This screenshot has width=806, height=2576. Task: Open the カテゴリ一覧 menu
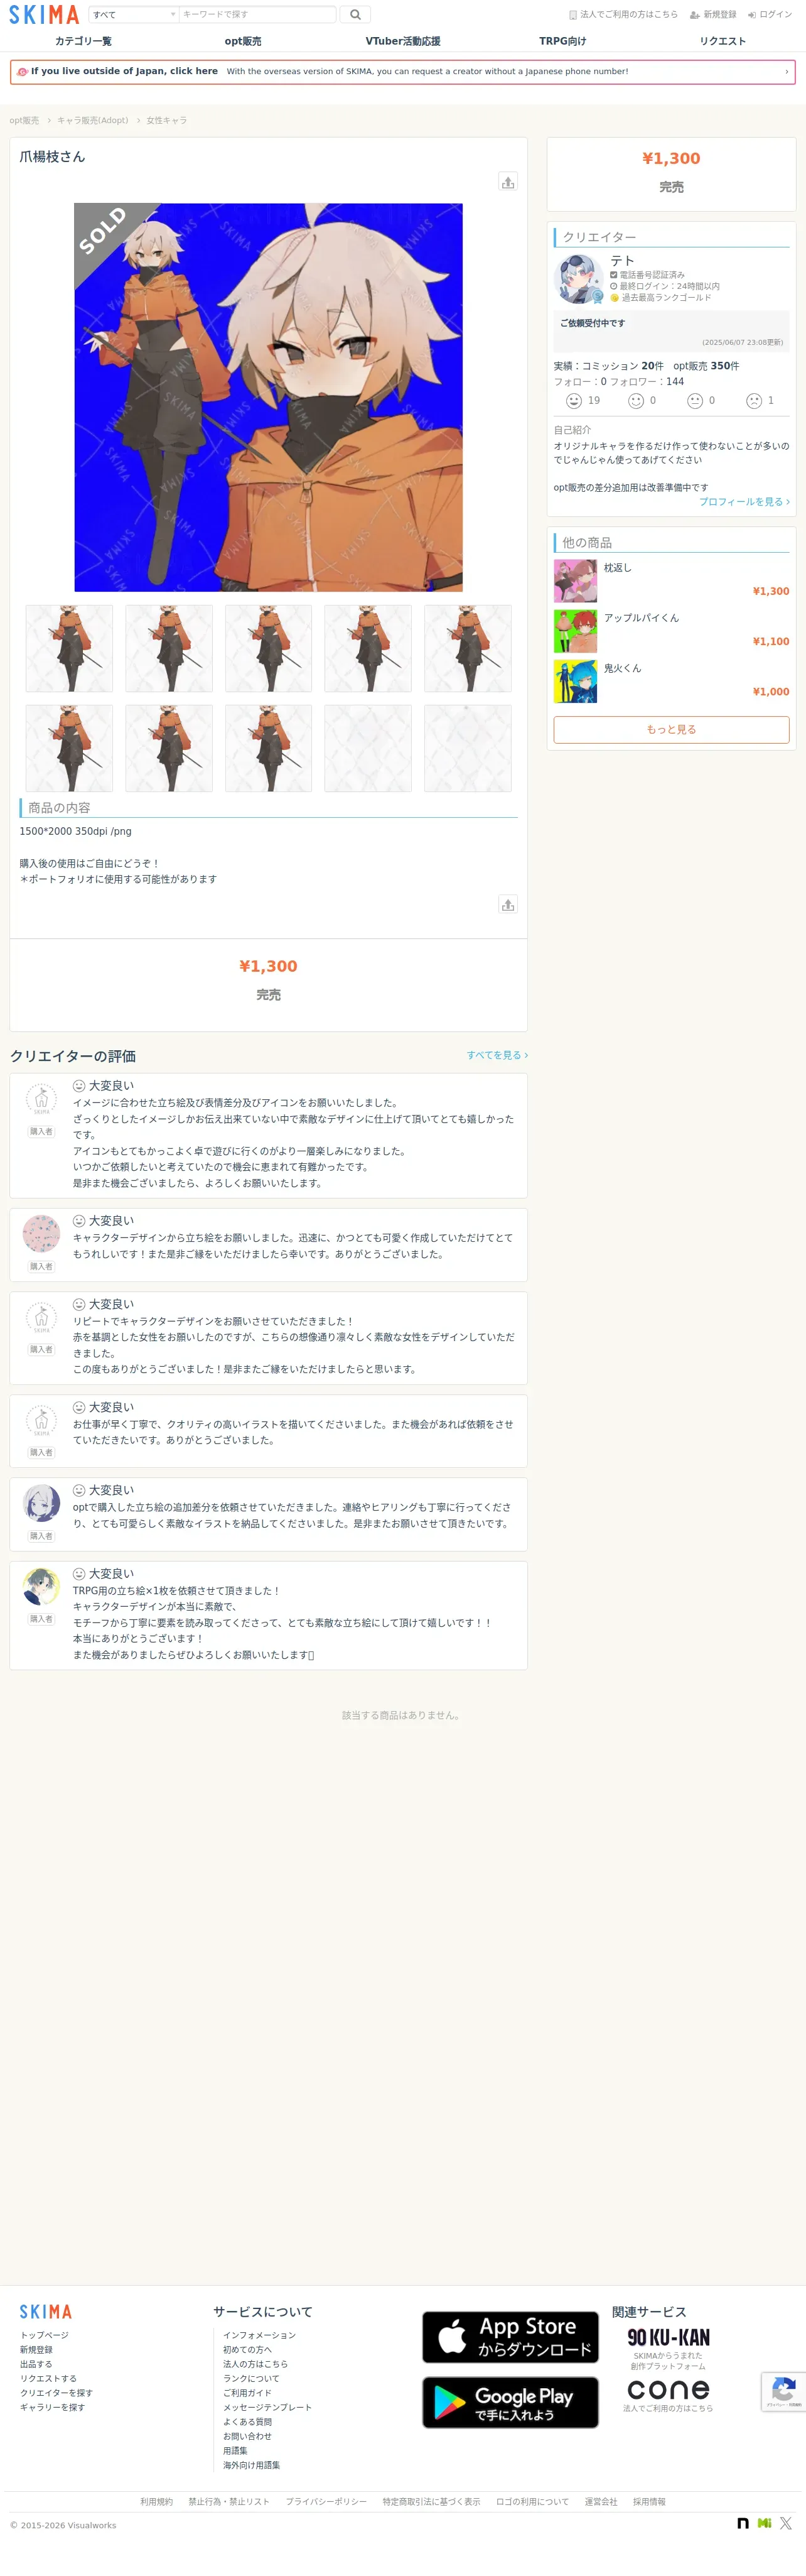coord(83,41)
